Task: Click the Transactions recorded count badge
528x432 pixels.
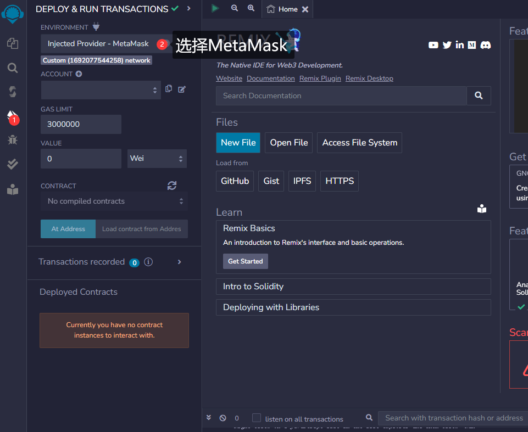Action: tap(135, 263)
